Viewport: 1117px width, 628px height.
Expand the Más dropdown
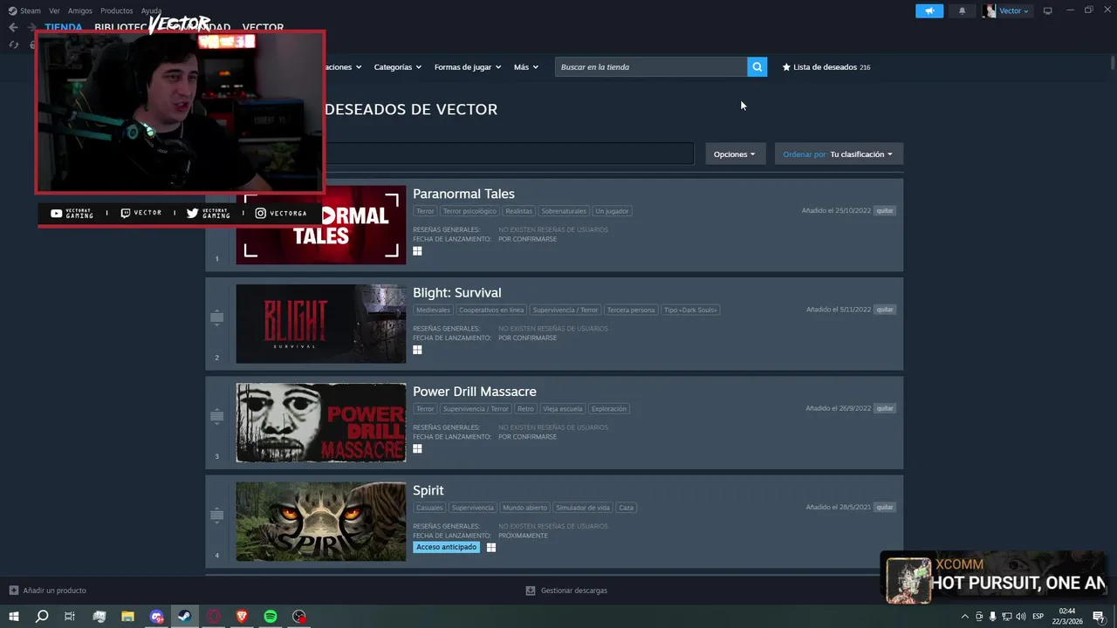(x=526, y=67)
